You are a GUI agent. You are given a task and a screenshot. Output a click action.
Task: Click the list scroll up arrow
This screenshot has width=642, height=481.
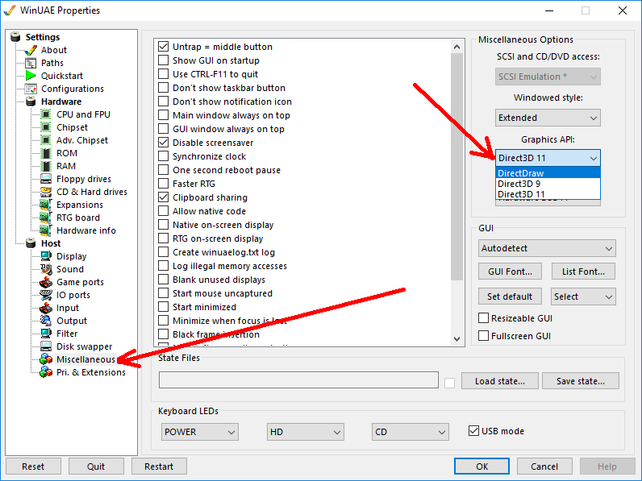(457, 47)
